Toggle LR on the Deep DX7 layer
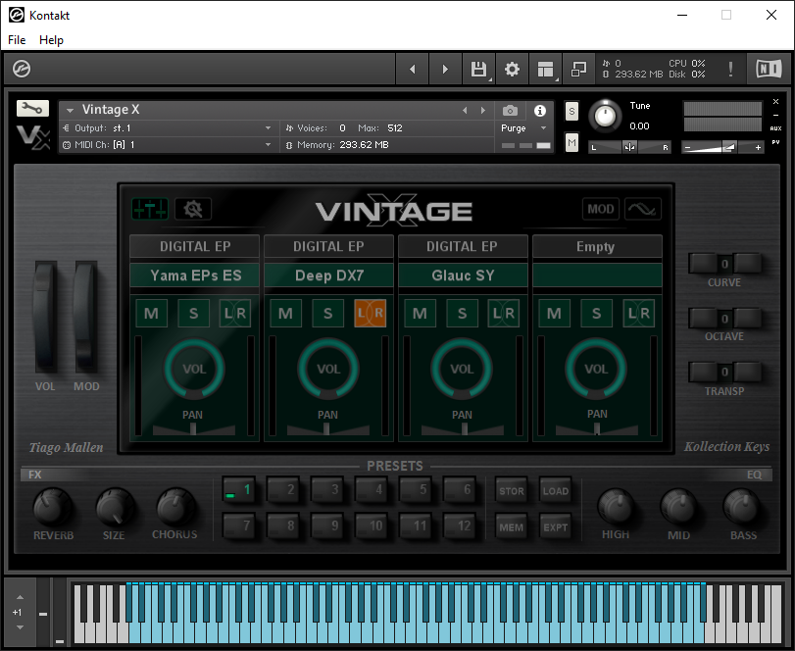Image resolution: width=795 pixels, height=651 pixels. (370, 313)
